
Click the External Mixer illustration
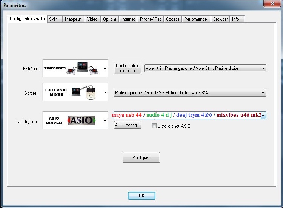[x=83, y=92]
